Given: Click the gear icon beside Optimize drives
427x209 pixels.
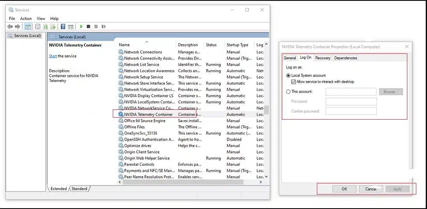Looking at the screenshot, I should tap(121, 145).
